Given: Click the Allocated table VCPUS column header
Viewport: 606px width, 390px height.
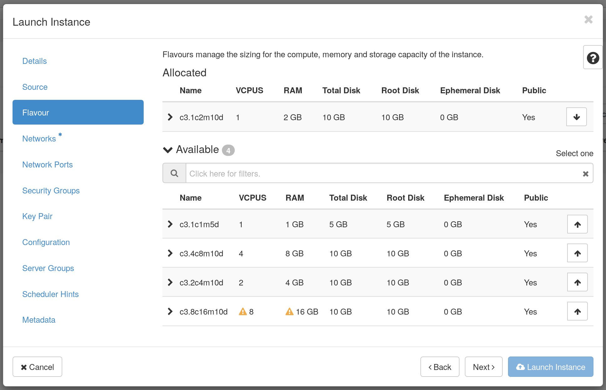Looking at the screenshot, I should coord(249,90).
